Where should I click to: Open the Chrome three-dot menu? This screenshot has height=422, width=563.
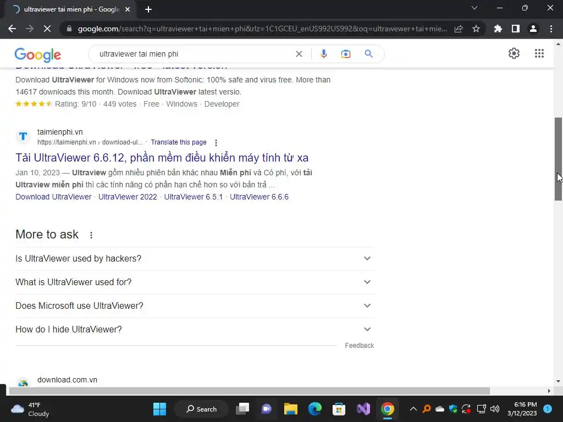coord(551,29)
